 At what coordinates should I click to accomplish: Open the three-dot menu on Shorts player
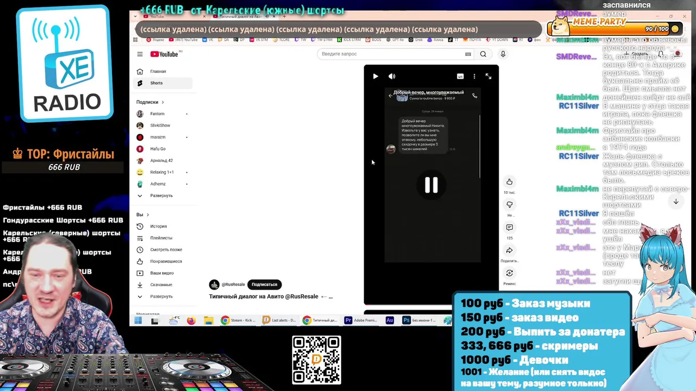474,77
